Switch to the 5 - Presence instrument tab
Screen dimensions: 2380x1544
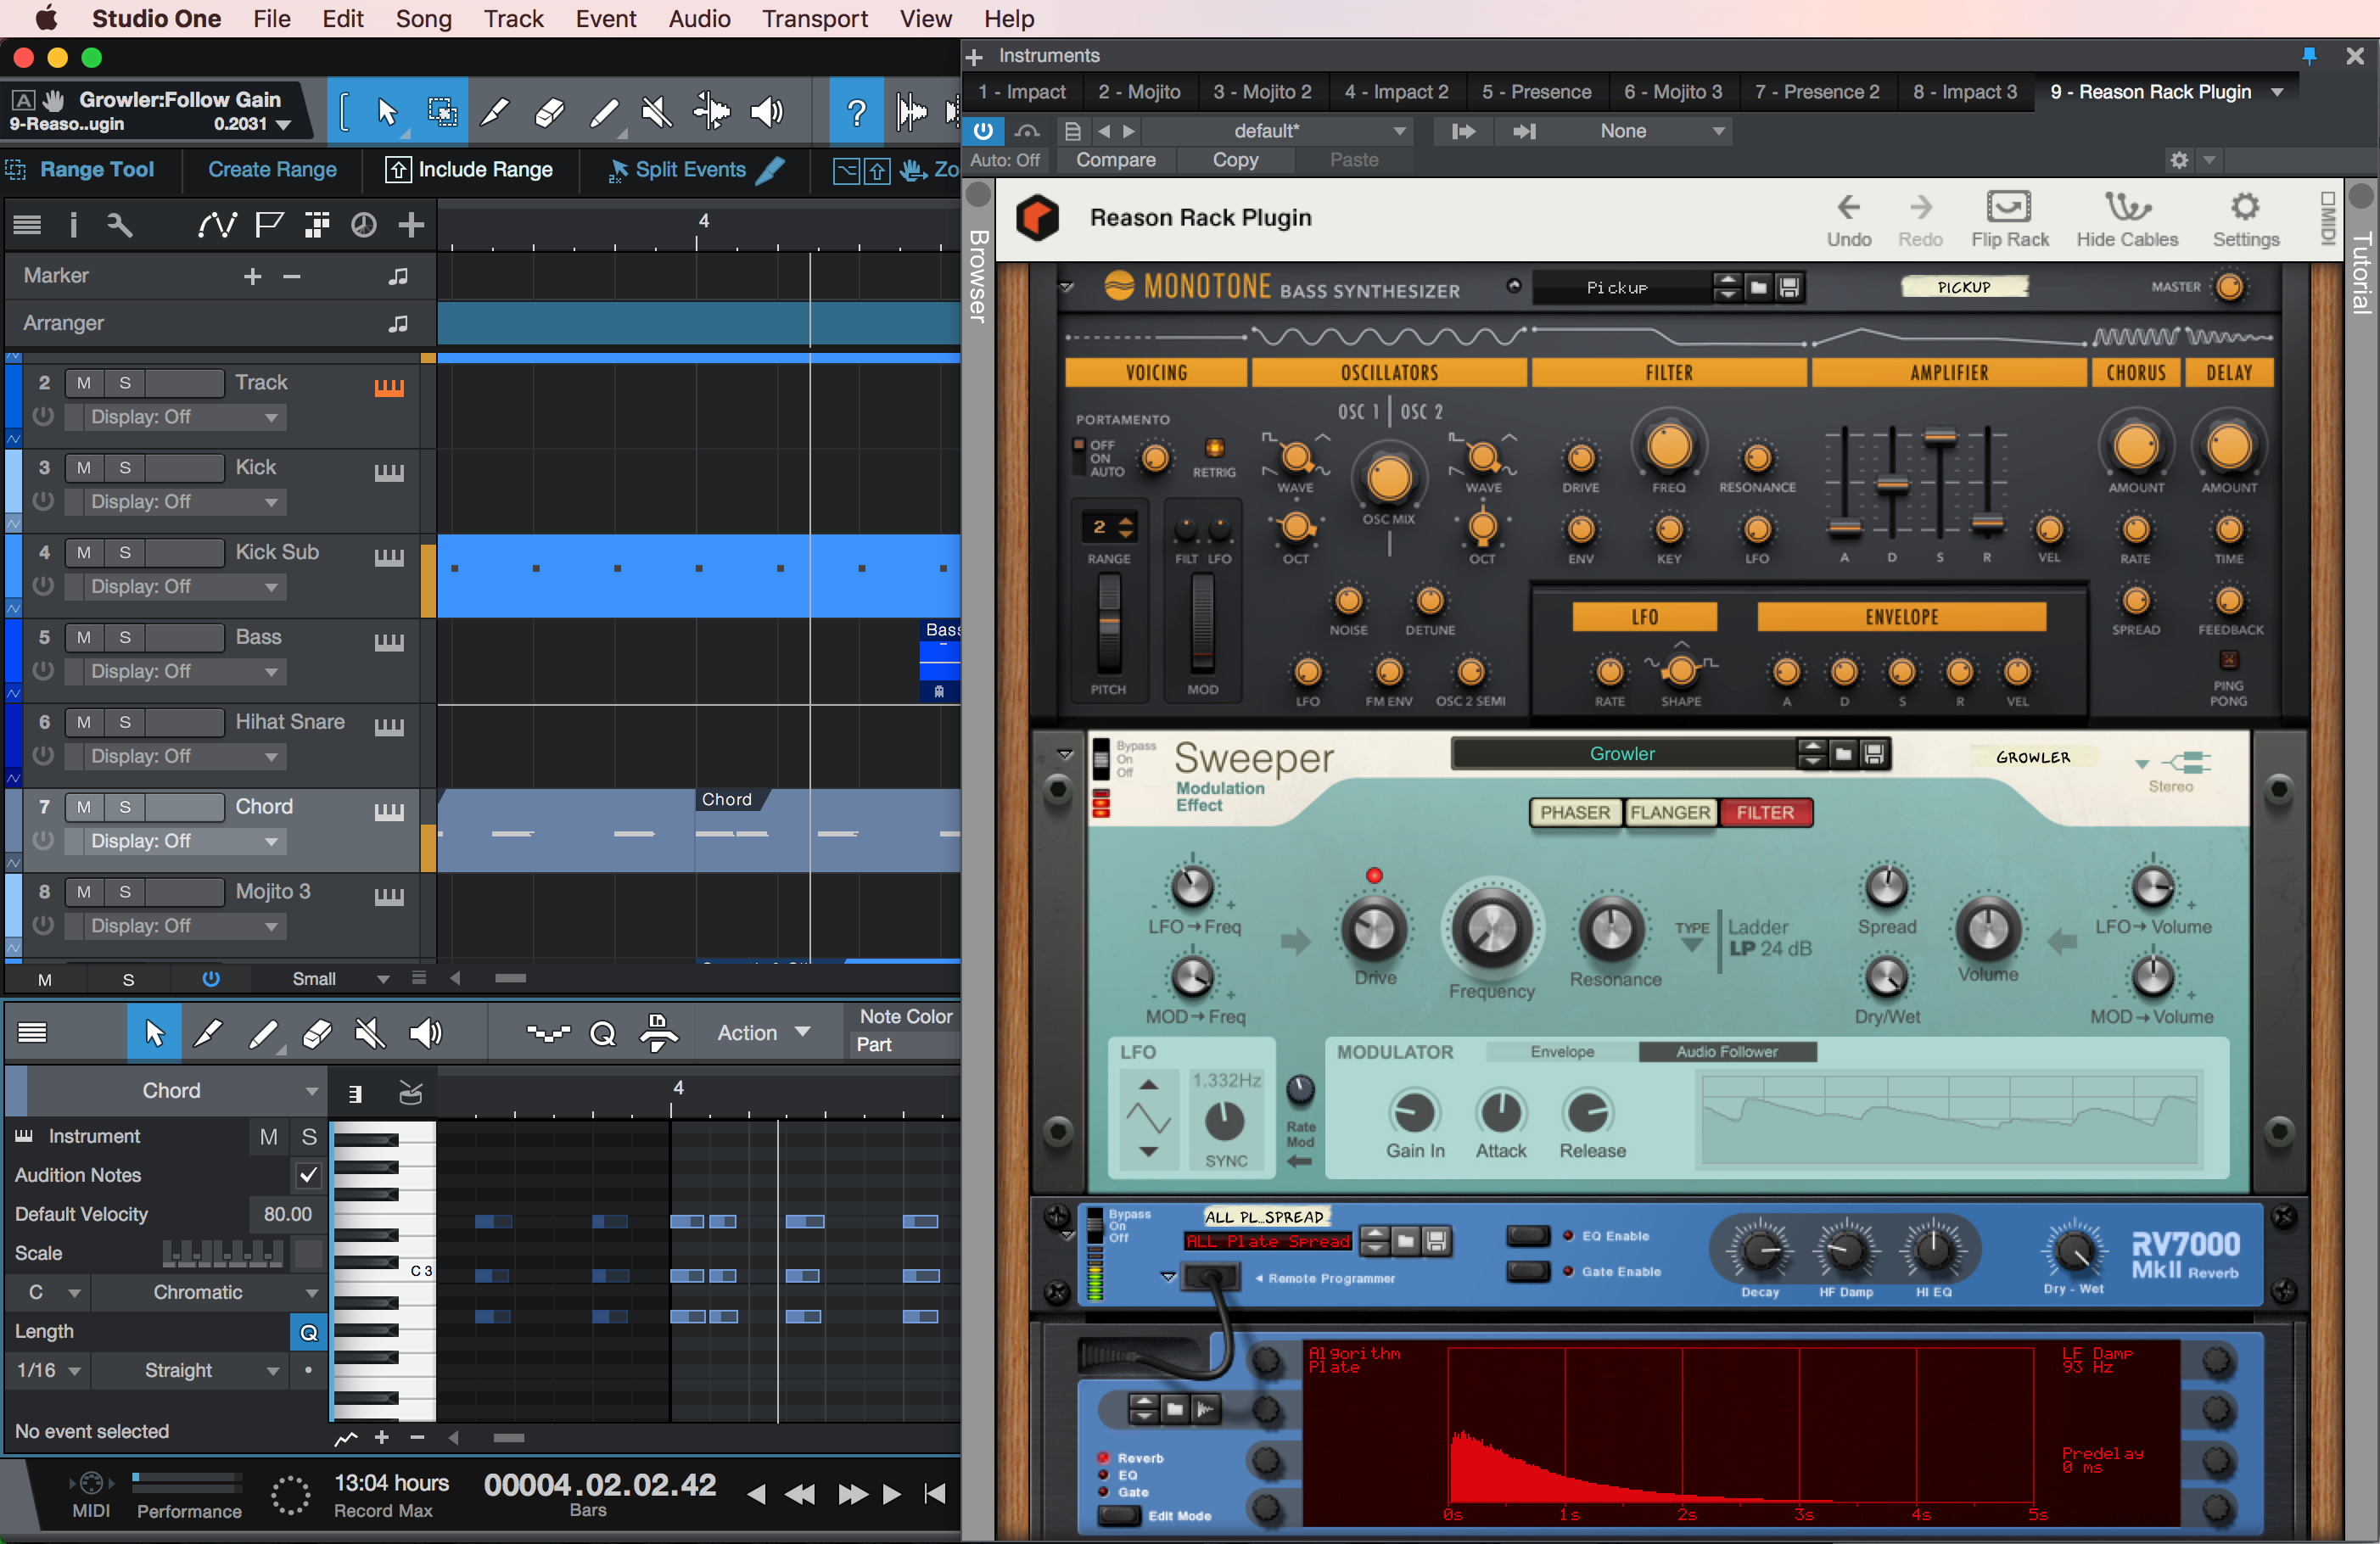click(x=1536, y=91)
